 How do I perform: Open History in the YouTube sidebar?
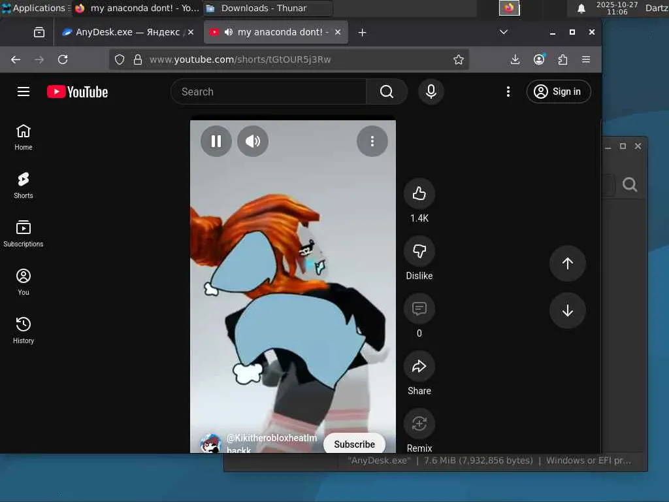pos(24,330)
